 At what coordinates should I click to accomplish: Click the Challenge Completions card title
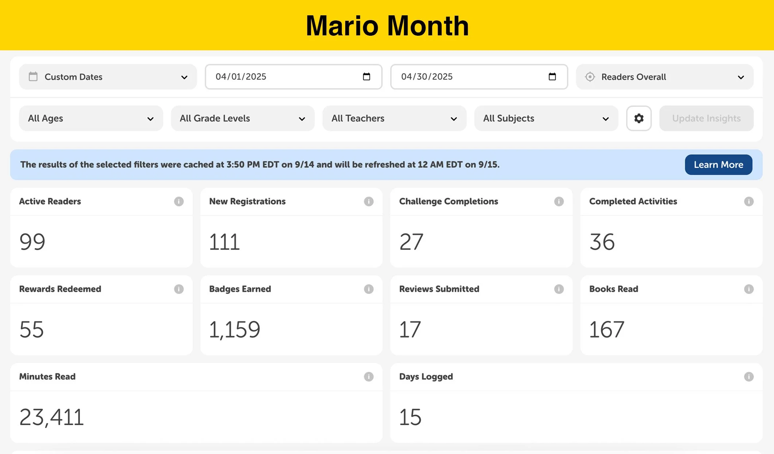click(x=448, y=201)
